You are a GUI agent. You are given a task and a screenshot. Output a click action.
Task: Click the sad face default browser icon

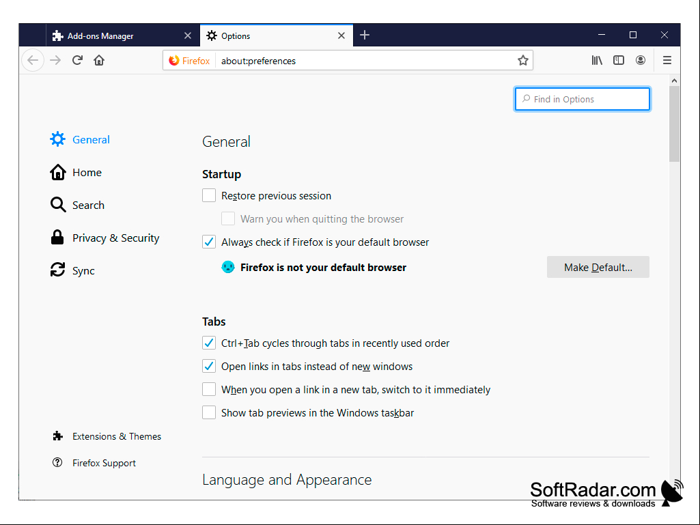click(x=228, y=267)
